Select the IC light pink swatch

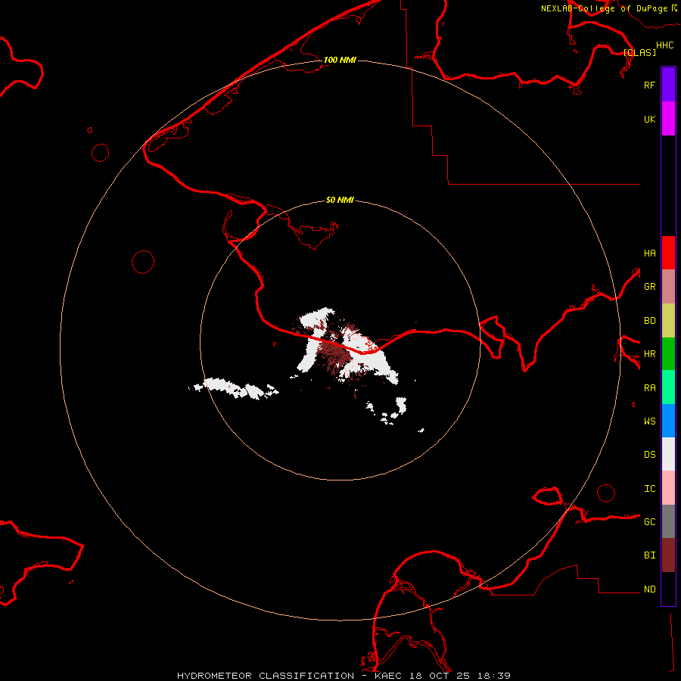click(668, 488)
